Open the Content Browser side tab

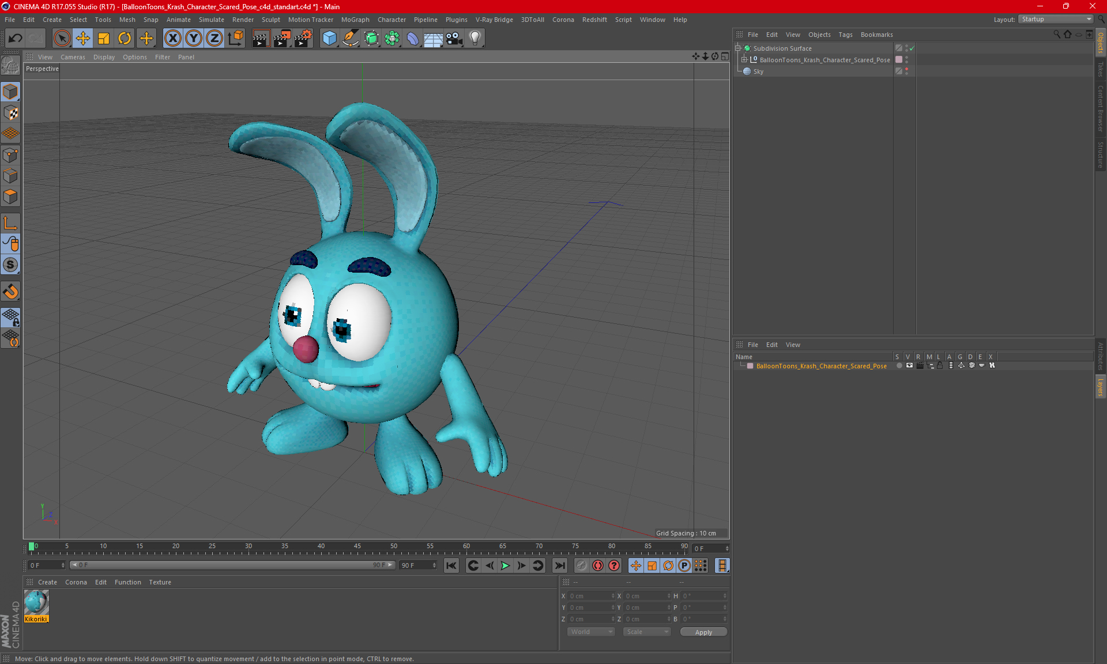1101,108
